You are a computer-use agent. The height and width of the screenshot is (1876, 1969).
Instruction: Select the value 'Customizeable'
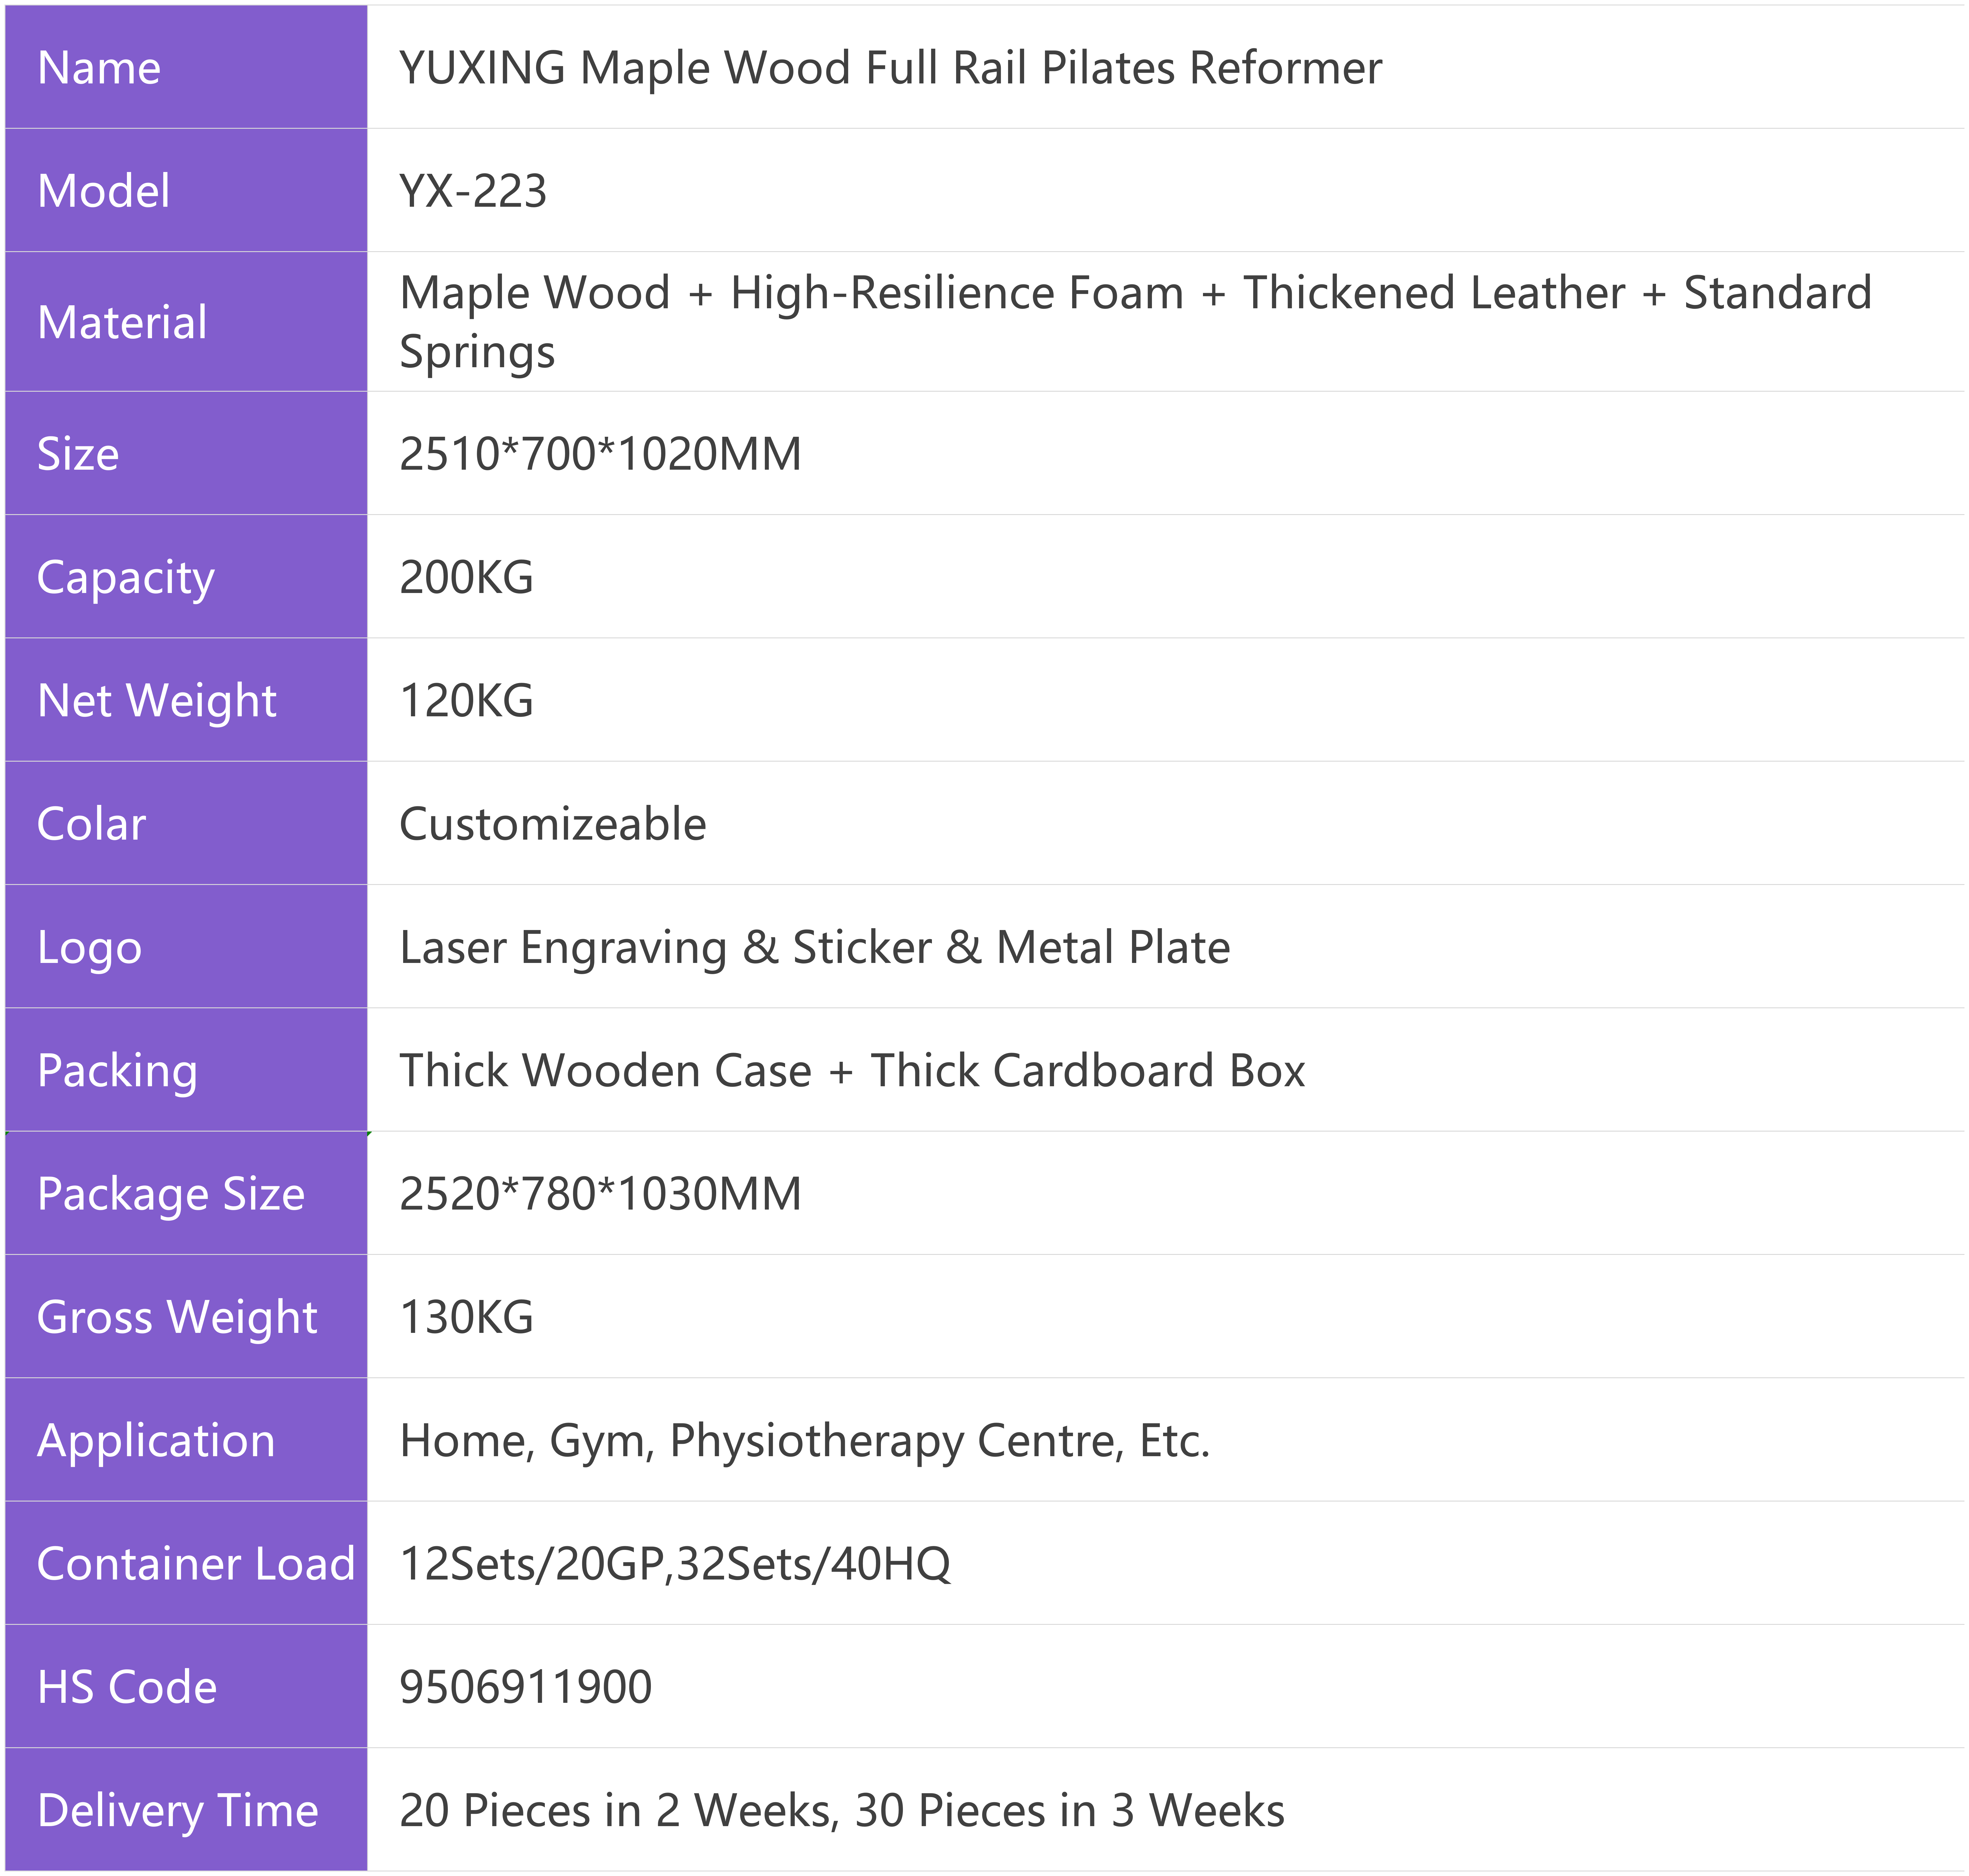[553, 824]
